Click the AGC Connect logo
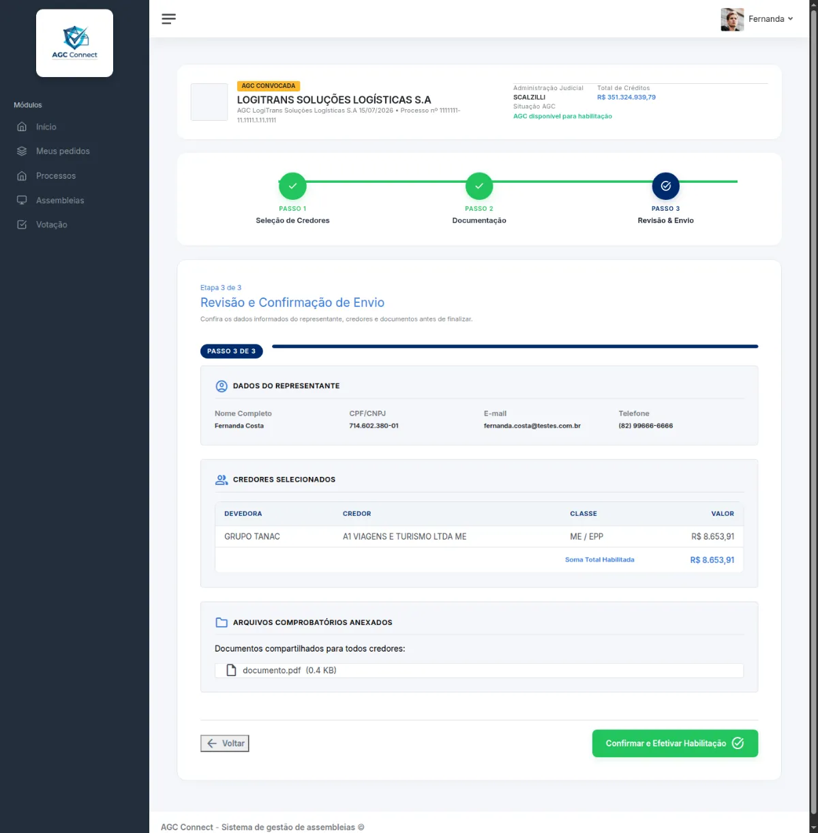This screenshot has height=833, width=818. tap(74, 43)
